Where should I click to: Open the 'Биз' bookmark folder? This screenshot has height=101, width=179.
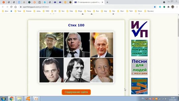click(x=62, y=11)
